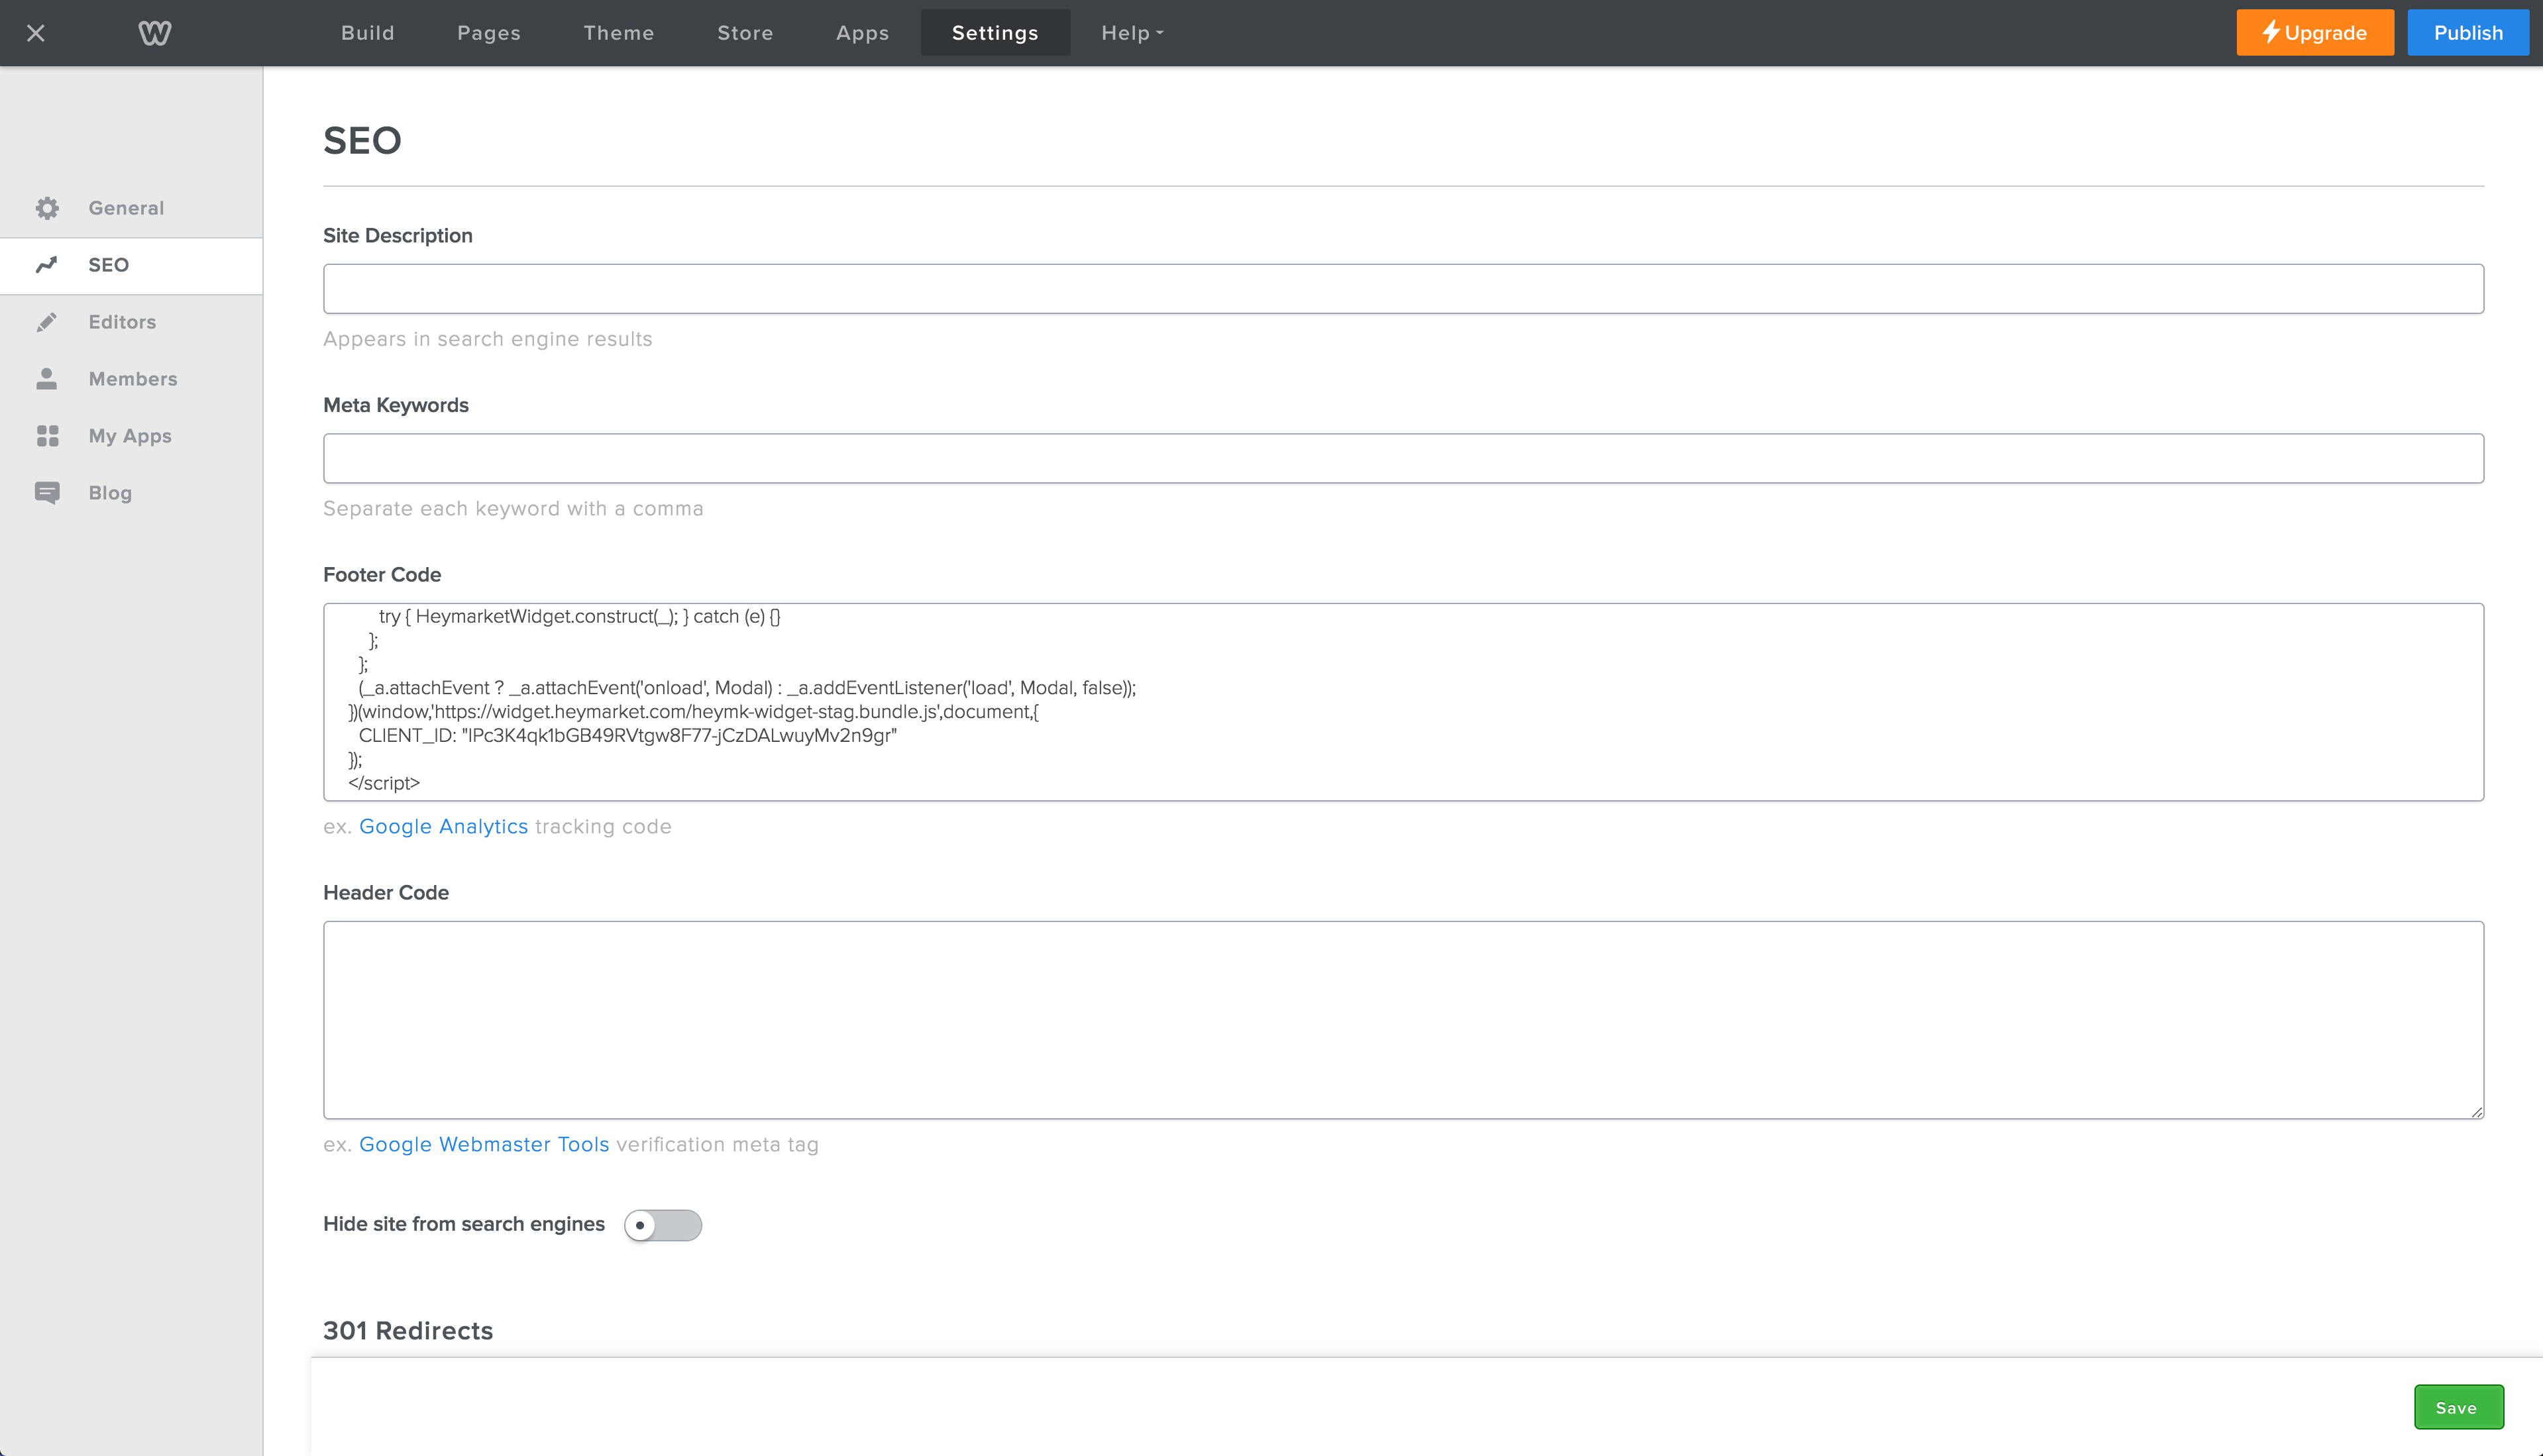Open General settings in sidebar
This screenshot has width=2543, height=1456.
131,208
